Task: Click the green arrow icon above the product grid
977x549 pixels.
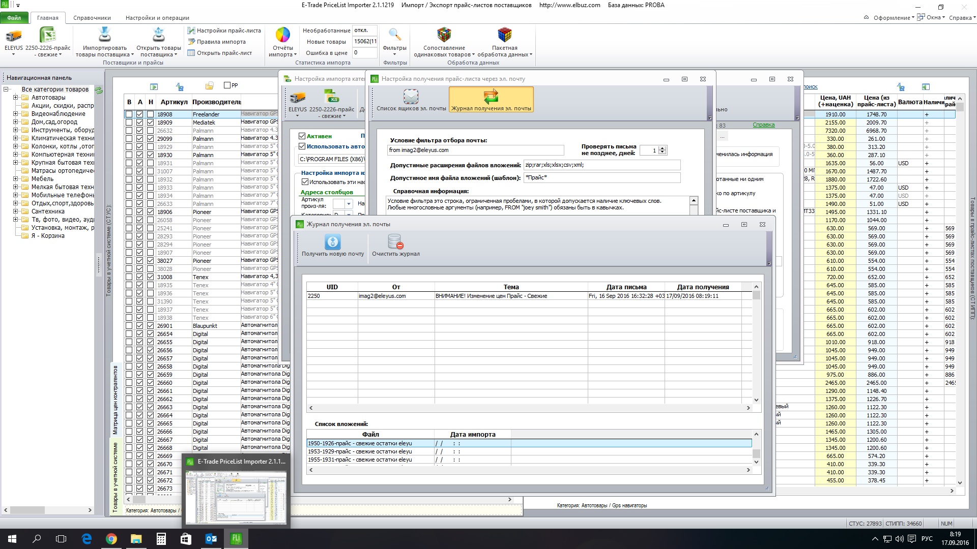Action: [154, 86]
